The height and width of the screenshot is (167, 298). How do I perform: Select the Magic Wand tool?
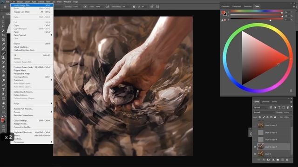point(3,31)
